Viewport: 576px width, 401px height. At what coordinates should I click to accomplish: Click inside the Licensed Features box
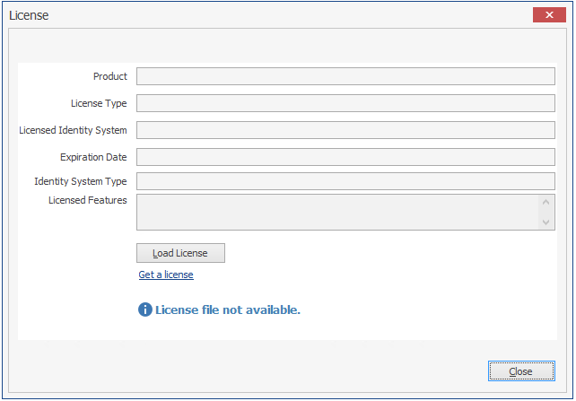tap(336, 213)
